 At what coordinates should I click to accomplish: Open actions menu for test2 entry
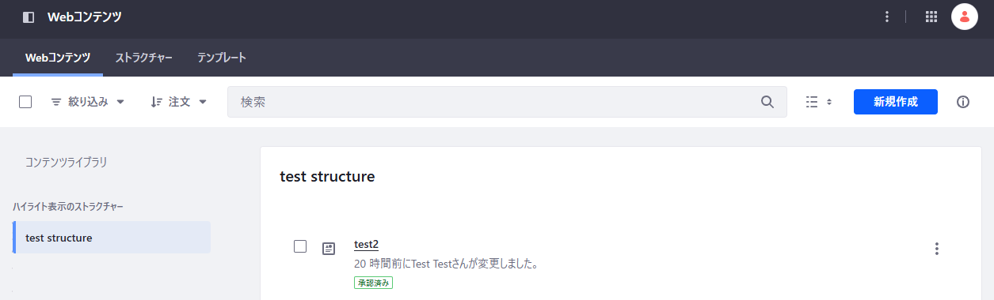[x=937, y=249]
